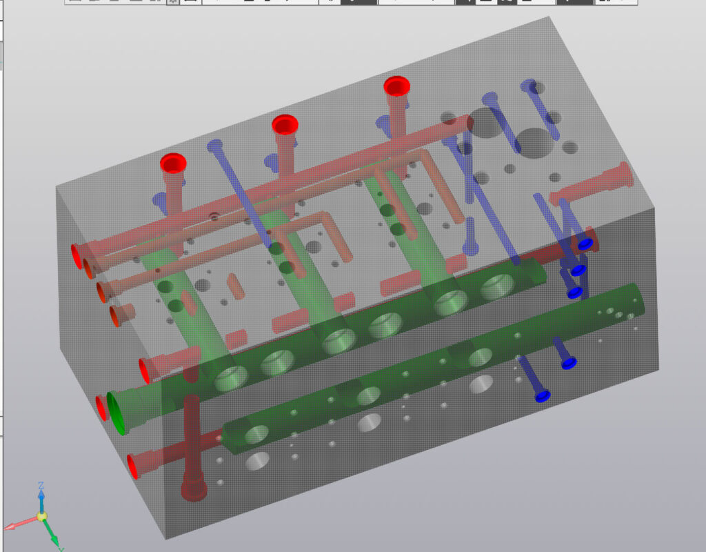Select the leftmost red port on the top face
Image resolution: width=706 pixels, height=552 pixels.
173,164
